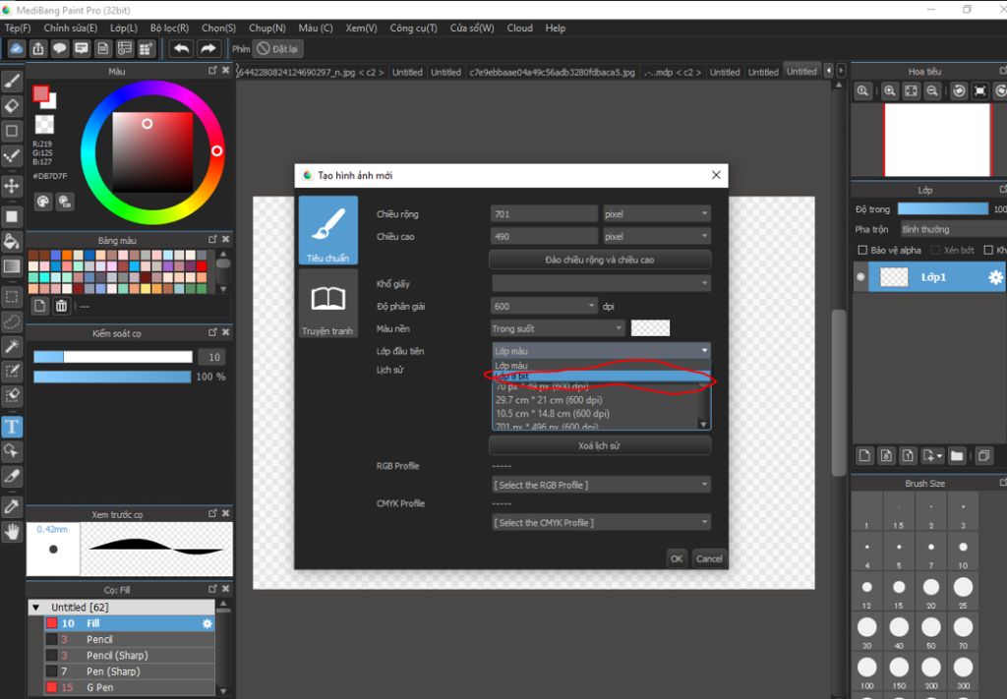
Task: Open Select the RGB Profile dropdown
Action: (601, 485)
